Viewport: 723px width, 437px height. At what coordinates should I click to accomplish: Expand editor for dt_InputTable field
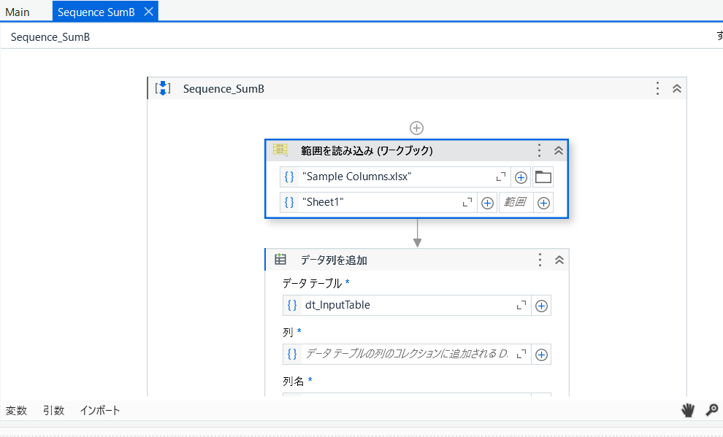[521, 305]
